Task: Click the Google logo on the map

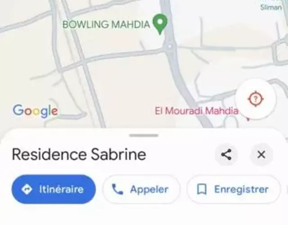Action: 35,111
